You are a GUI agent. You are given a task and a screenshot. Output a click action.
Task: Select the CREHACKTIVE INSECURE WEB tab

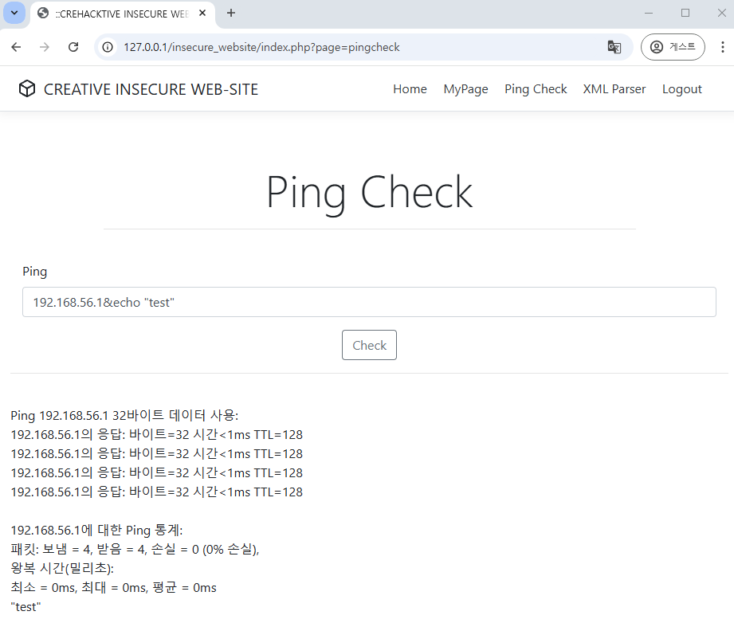pos(122,14)
